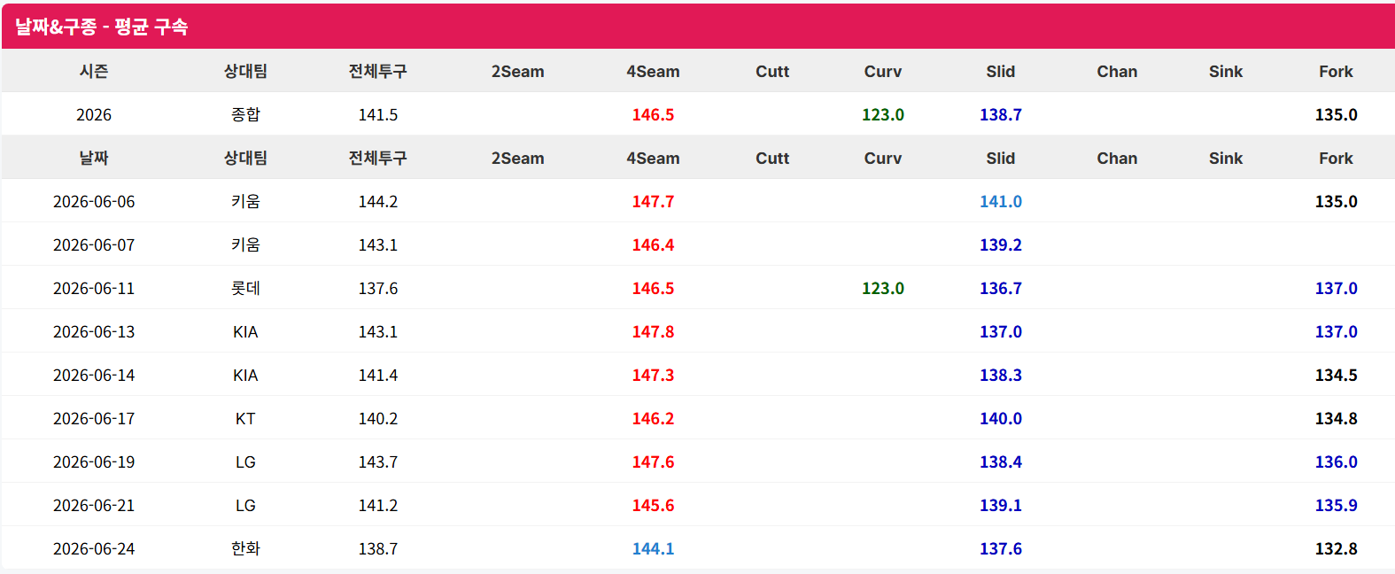Click the 한화 opponent cell
This screenshot has width=1395, height=574.
(x=245, y=548)
